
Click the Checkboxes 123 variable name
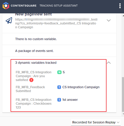pyautogui.click(x=34, y=104)
